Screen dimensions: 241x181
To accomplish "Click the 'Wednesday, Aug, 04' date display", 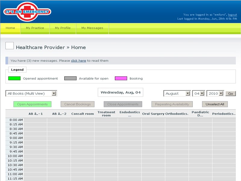I will pos(120,92).
